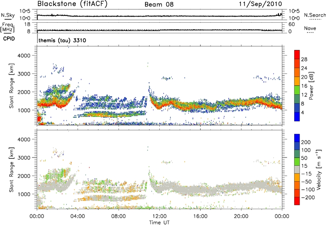326x225 pixels.
Task: Select the "4000" tick of the power panel
Action: [x=24, y=56]
